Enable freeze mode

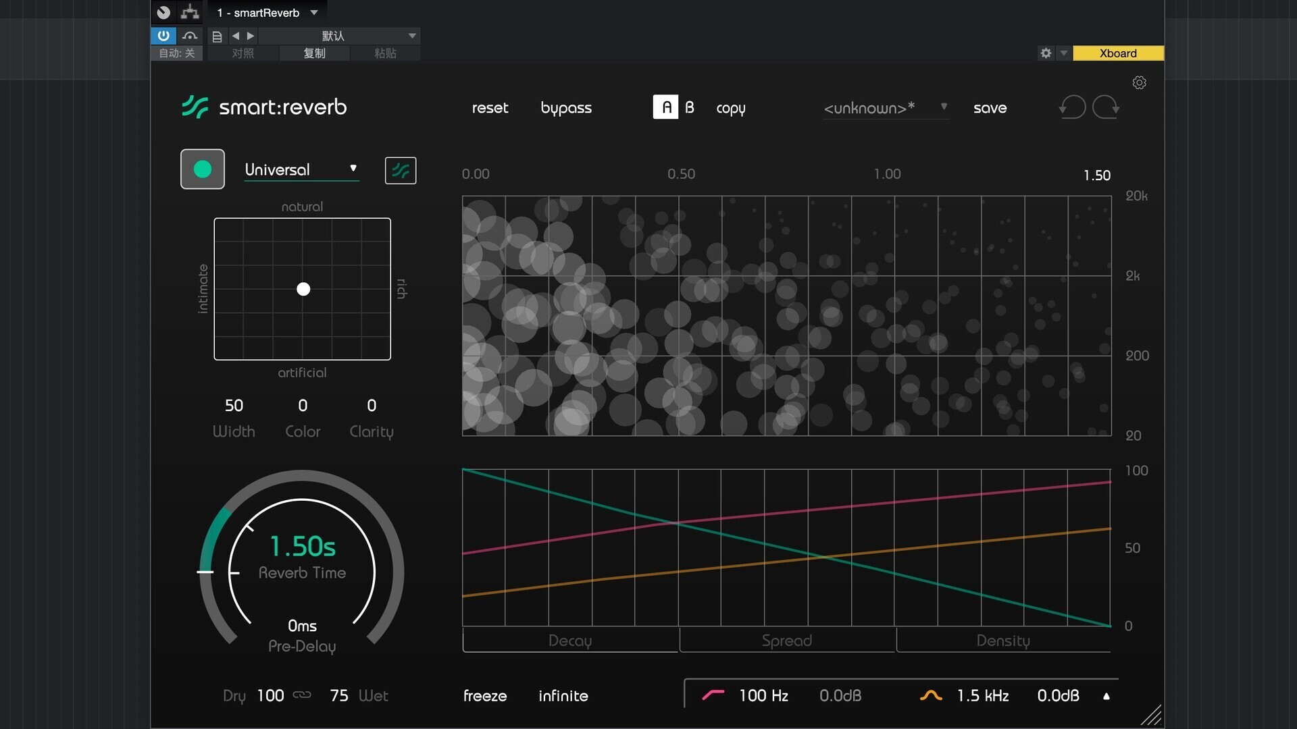click(x=485, y=696)
